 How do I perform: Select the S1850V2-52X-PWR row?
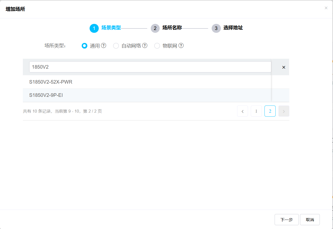tap(156, 82)
